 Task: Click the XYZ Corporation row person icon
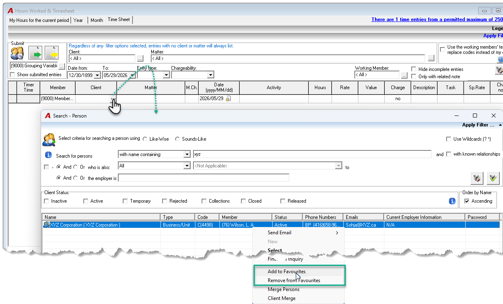[47, 225]
